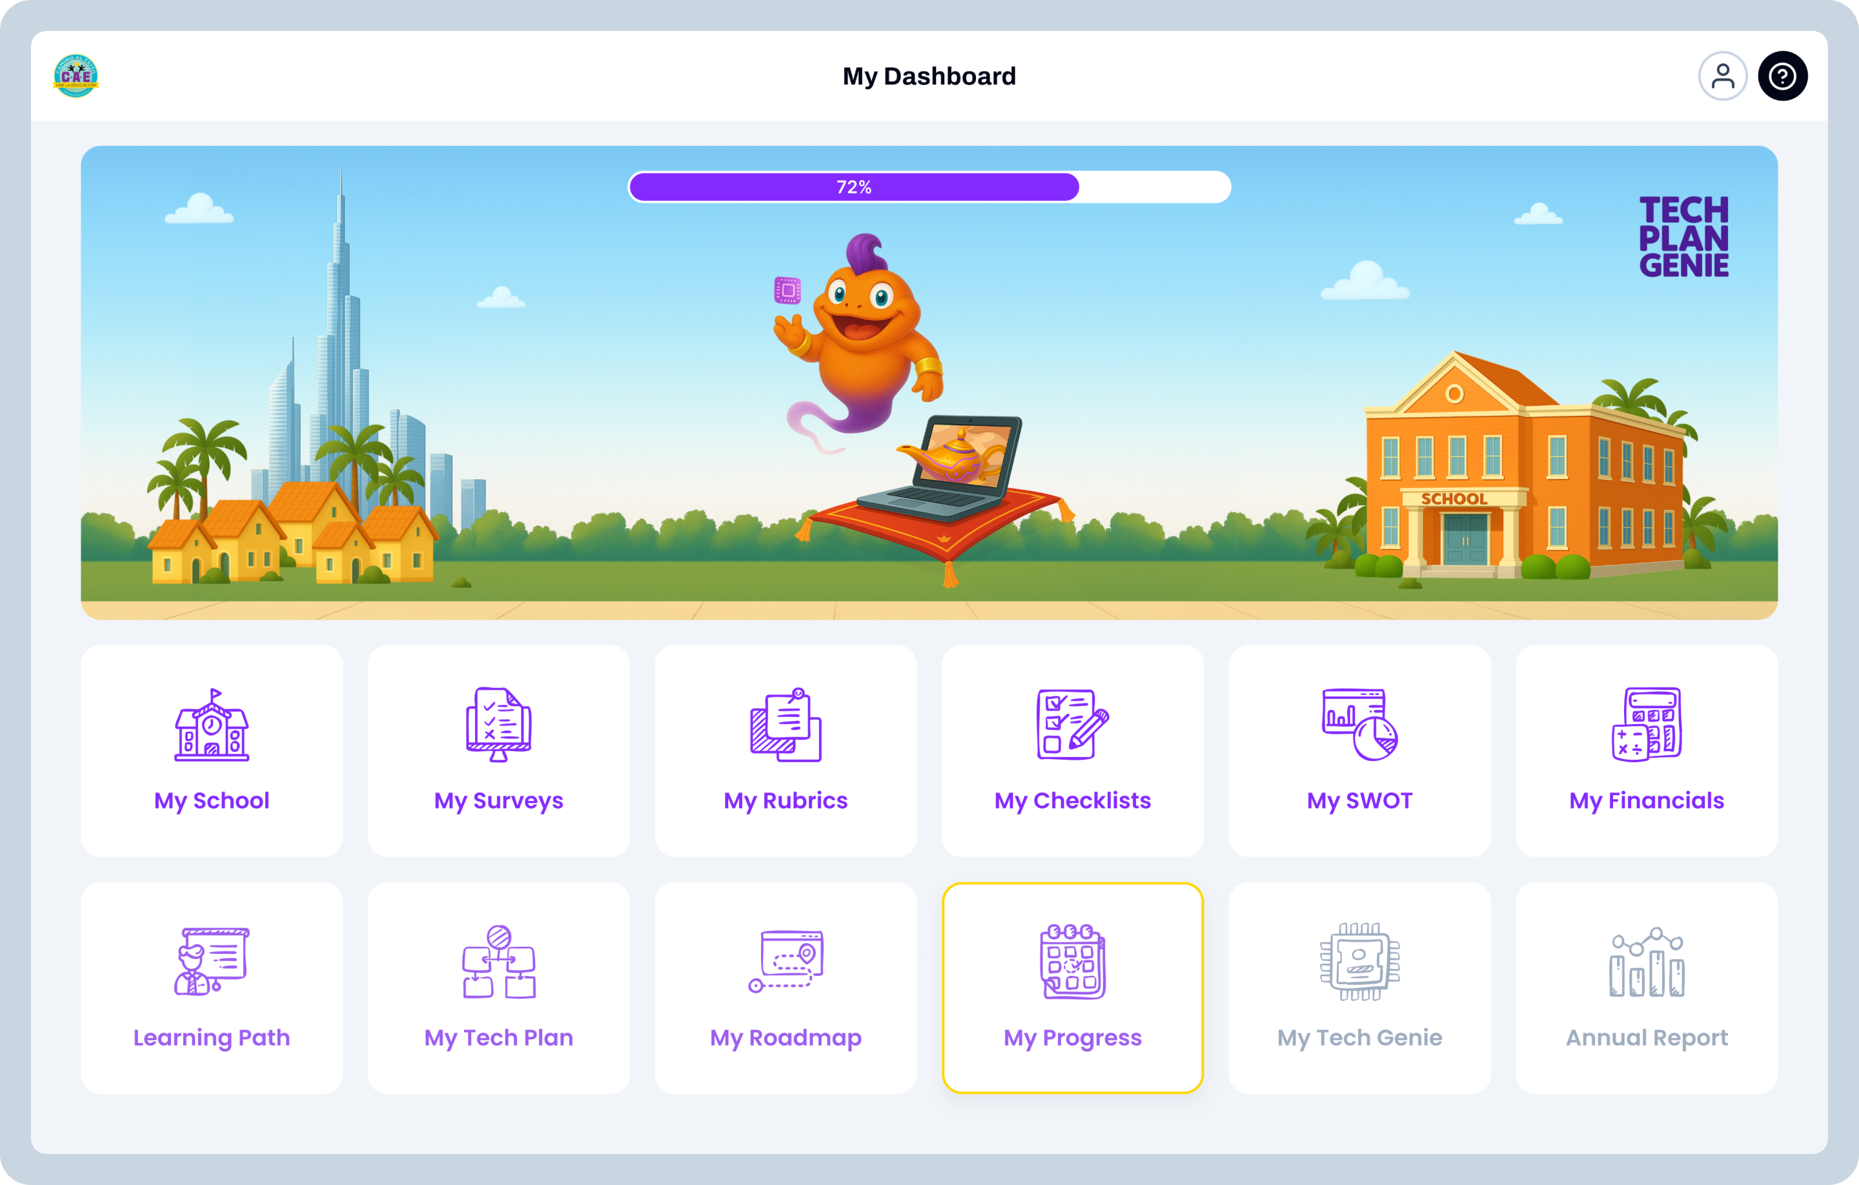Image resolution: width=1859 pixels, height=1185 pixels.
Task: Open the My Roadmap route icon
Action: click(x=785, y=962)
